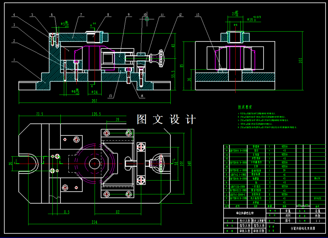Image resolution: width=328 pixels, height=238 pixels.
Task: Click part callout number 3
Action: pyautogui.click(x=14, y=25)
